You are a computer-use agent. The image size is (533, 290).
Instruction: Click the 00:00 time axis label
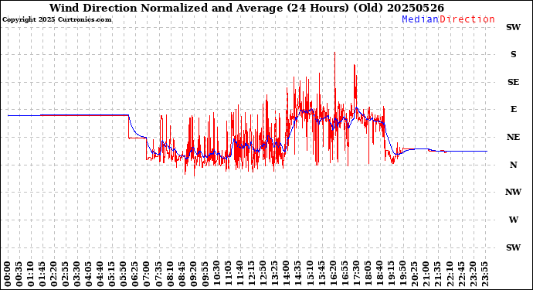click(8, 275)
